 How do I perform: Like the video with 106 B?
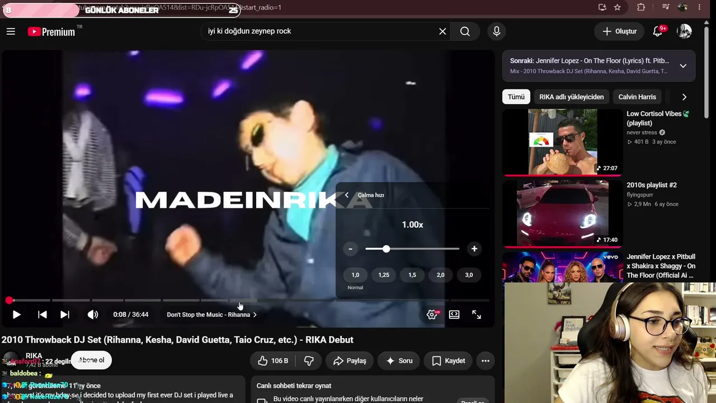pyautogui.click(x=272, y=361)
